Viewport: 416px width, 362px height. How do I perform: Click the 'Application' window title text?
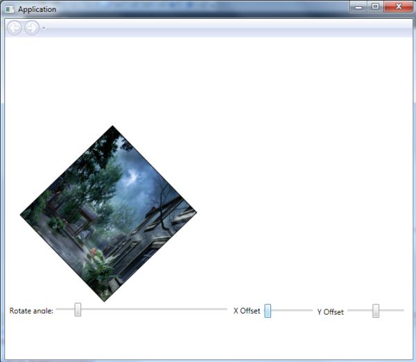point(37,10)
